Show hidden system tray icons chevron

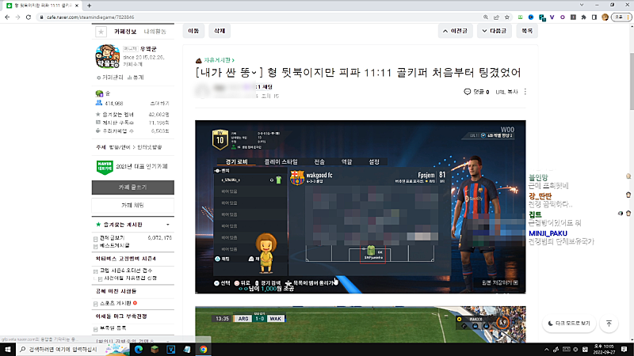click(x=547, y=350)
